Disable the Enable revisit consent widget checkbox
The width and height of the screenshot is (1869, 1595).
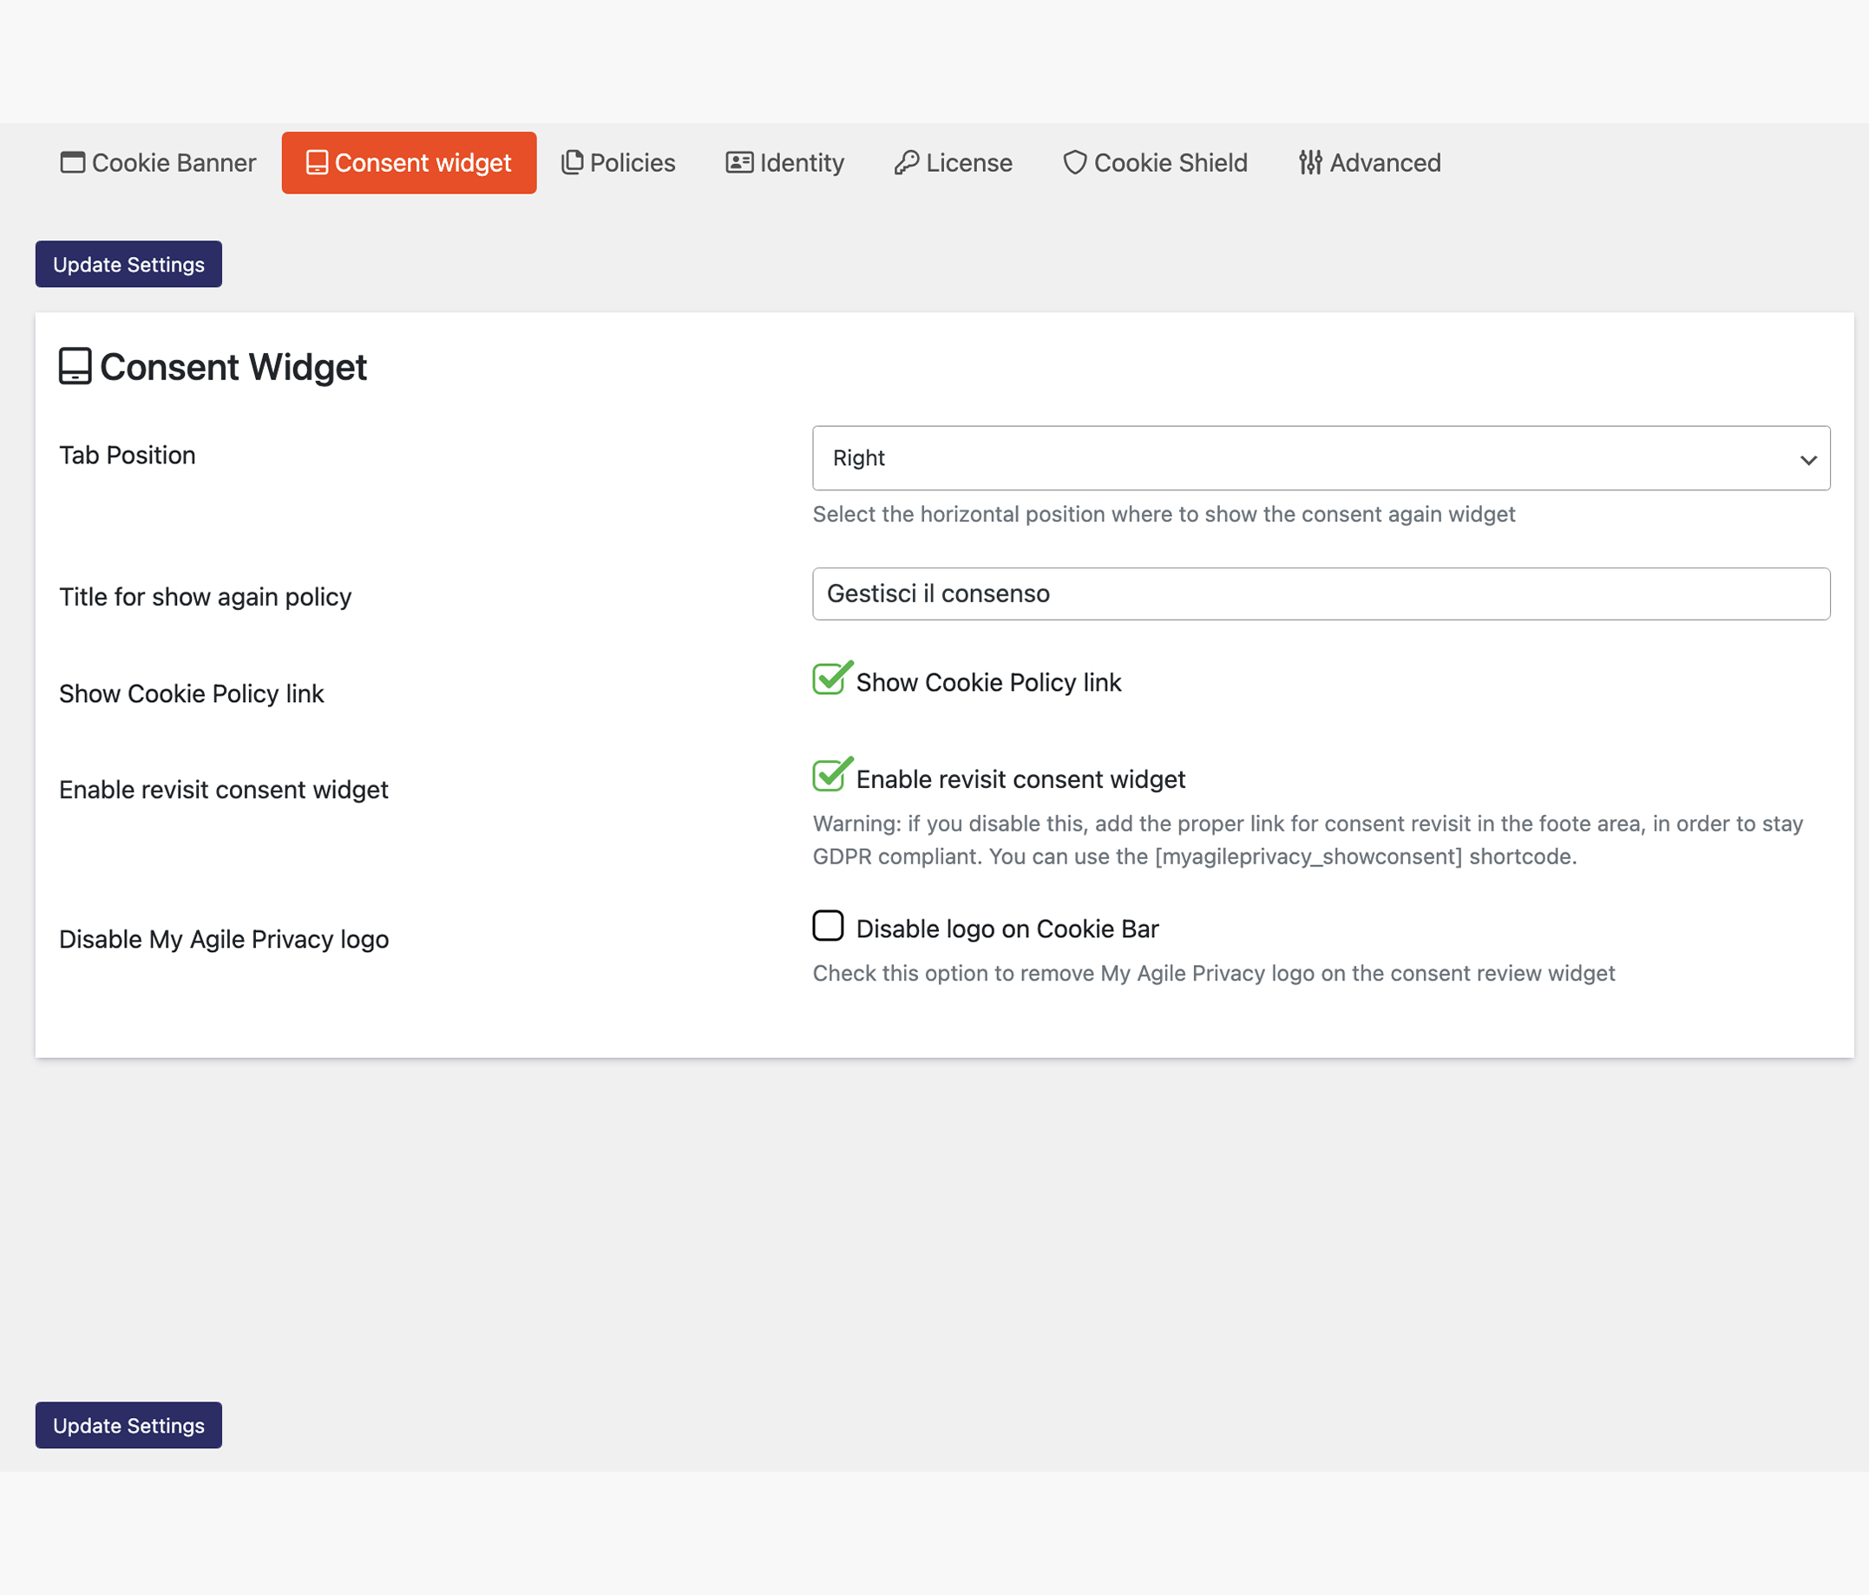[830, 775]
